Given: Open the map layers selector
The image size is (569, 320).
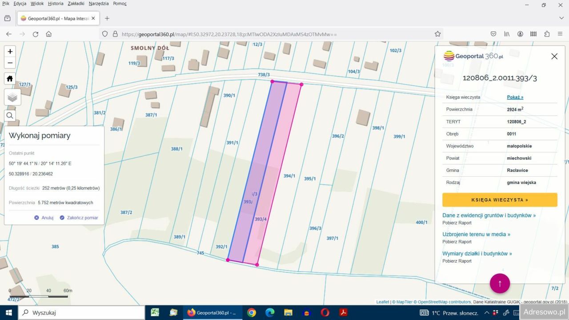Looking at the screenshot, I should pyautogui.click(x=12, y=97).
